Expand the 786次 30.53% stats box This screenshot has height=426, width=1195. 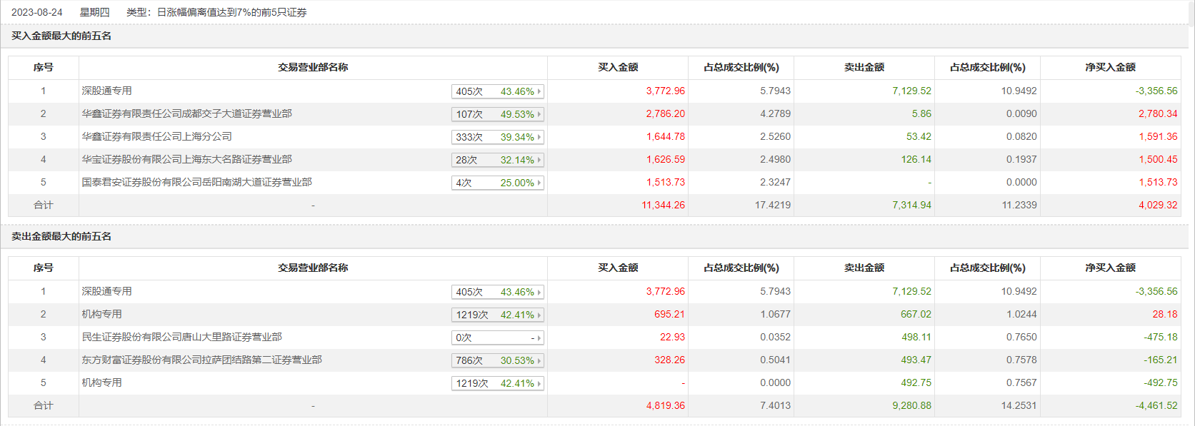pos(498,360)
